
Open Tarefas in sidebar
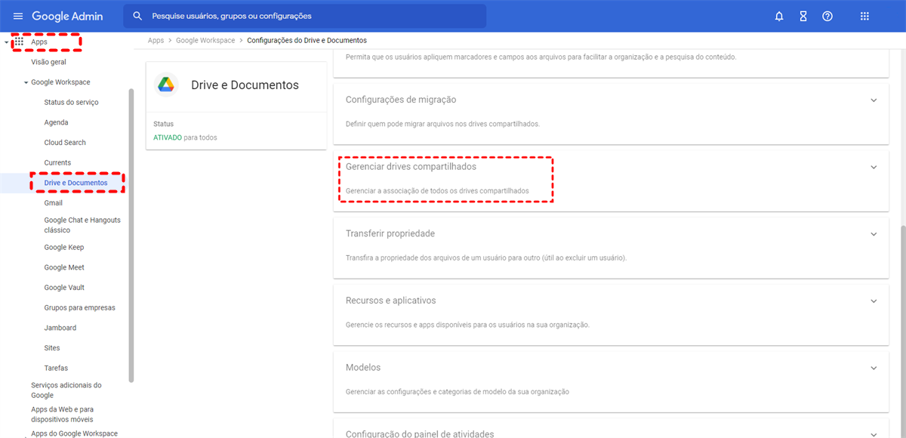point(56,368)
